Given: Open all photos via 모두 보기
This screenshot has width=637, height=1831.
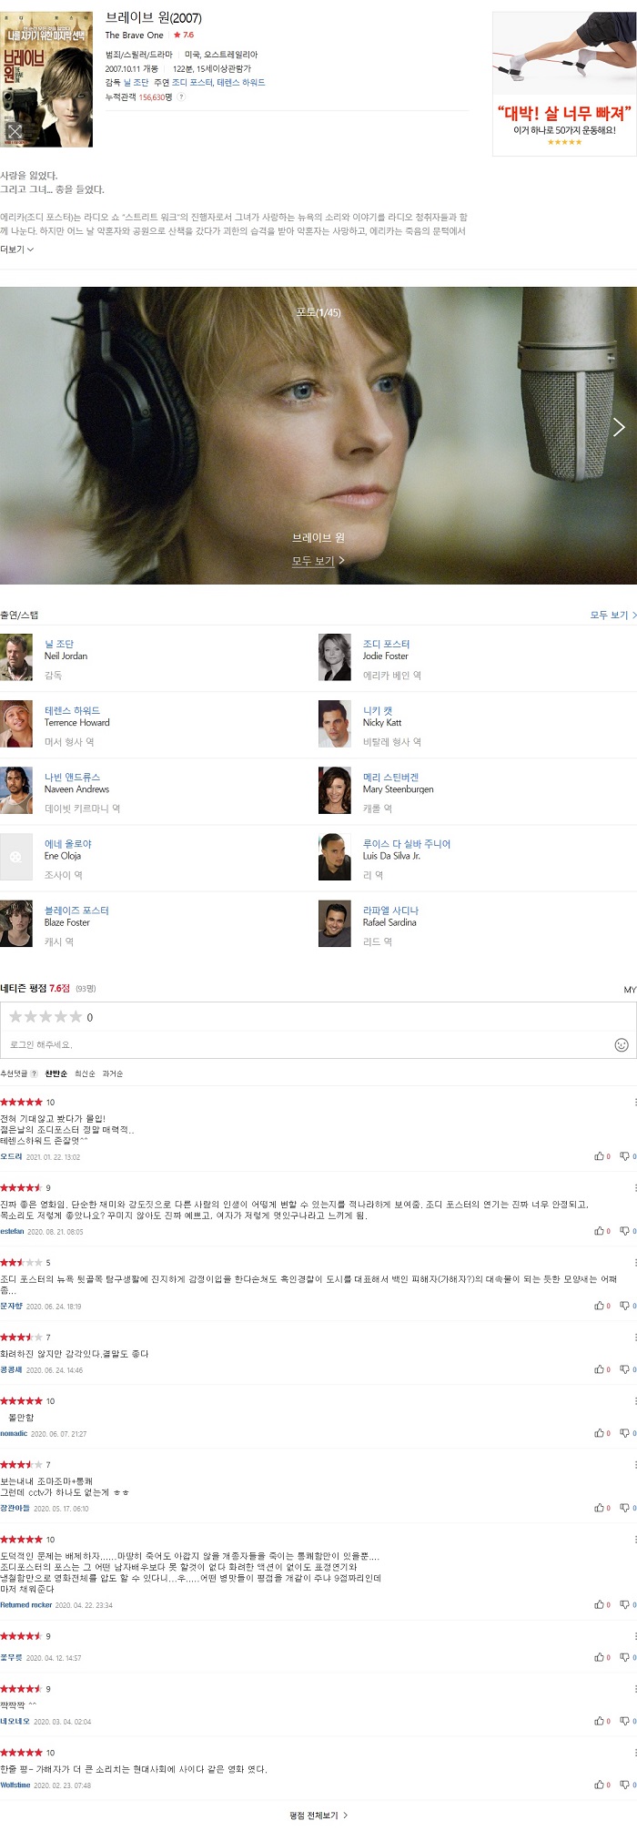Looking at the screenshot, I should point(318,561).
